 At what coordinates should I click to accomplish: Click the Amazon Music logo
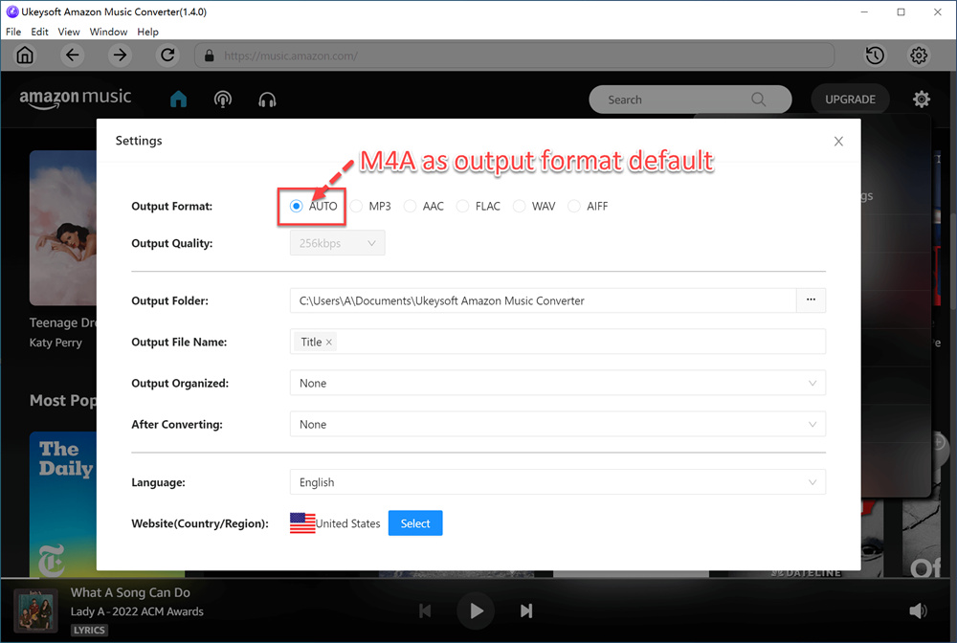(x=75, y=98)
